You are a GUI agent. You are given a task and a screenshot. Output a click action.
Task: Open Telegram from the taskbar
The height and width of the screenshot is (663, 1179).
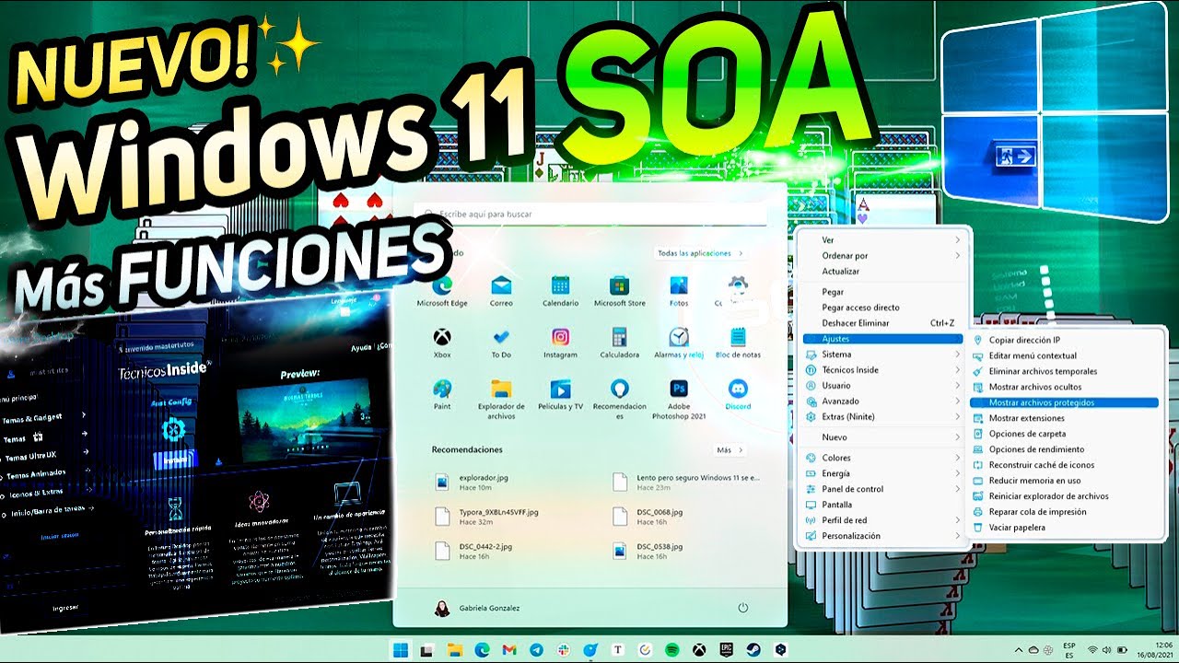pyautogui.click(x=537, y=650)
